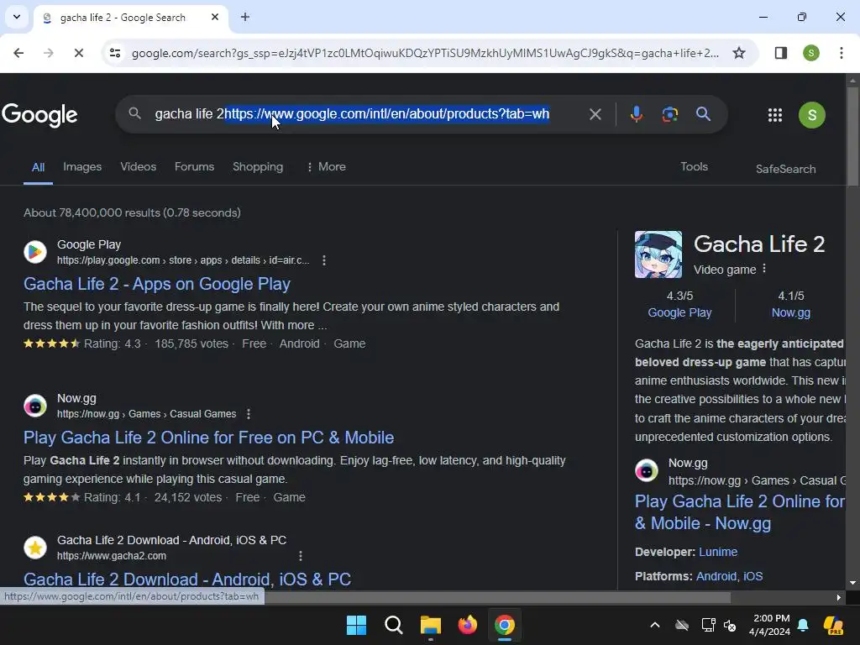
Task: Open the tab search dropdown arrow
Action: 17,17
